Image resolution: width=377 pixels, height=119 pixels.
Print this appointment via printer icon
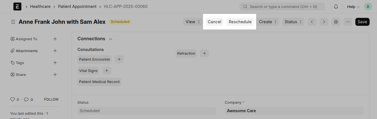336,22
